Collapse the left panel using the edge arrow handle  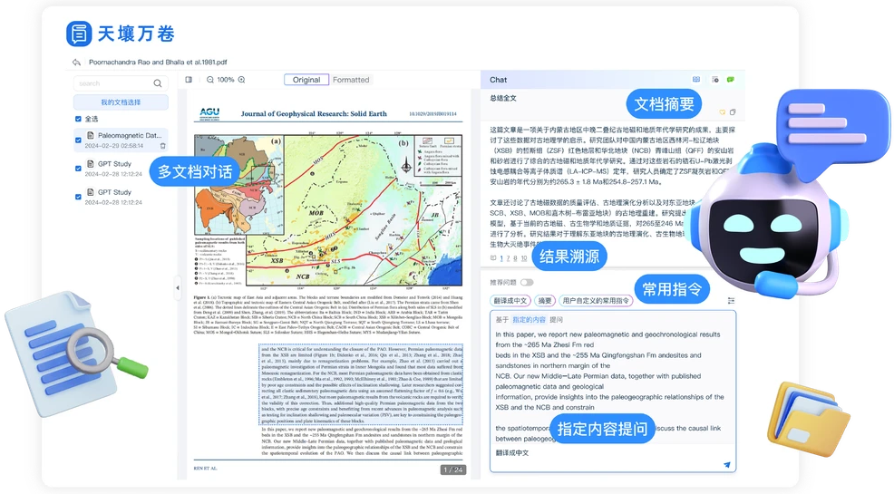tap(178, 284)
